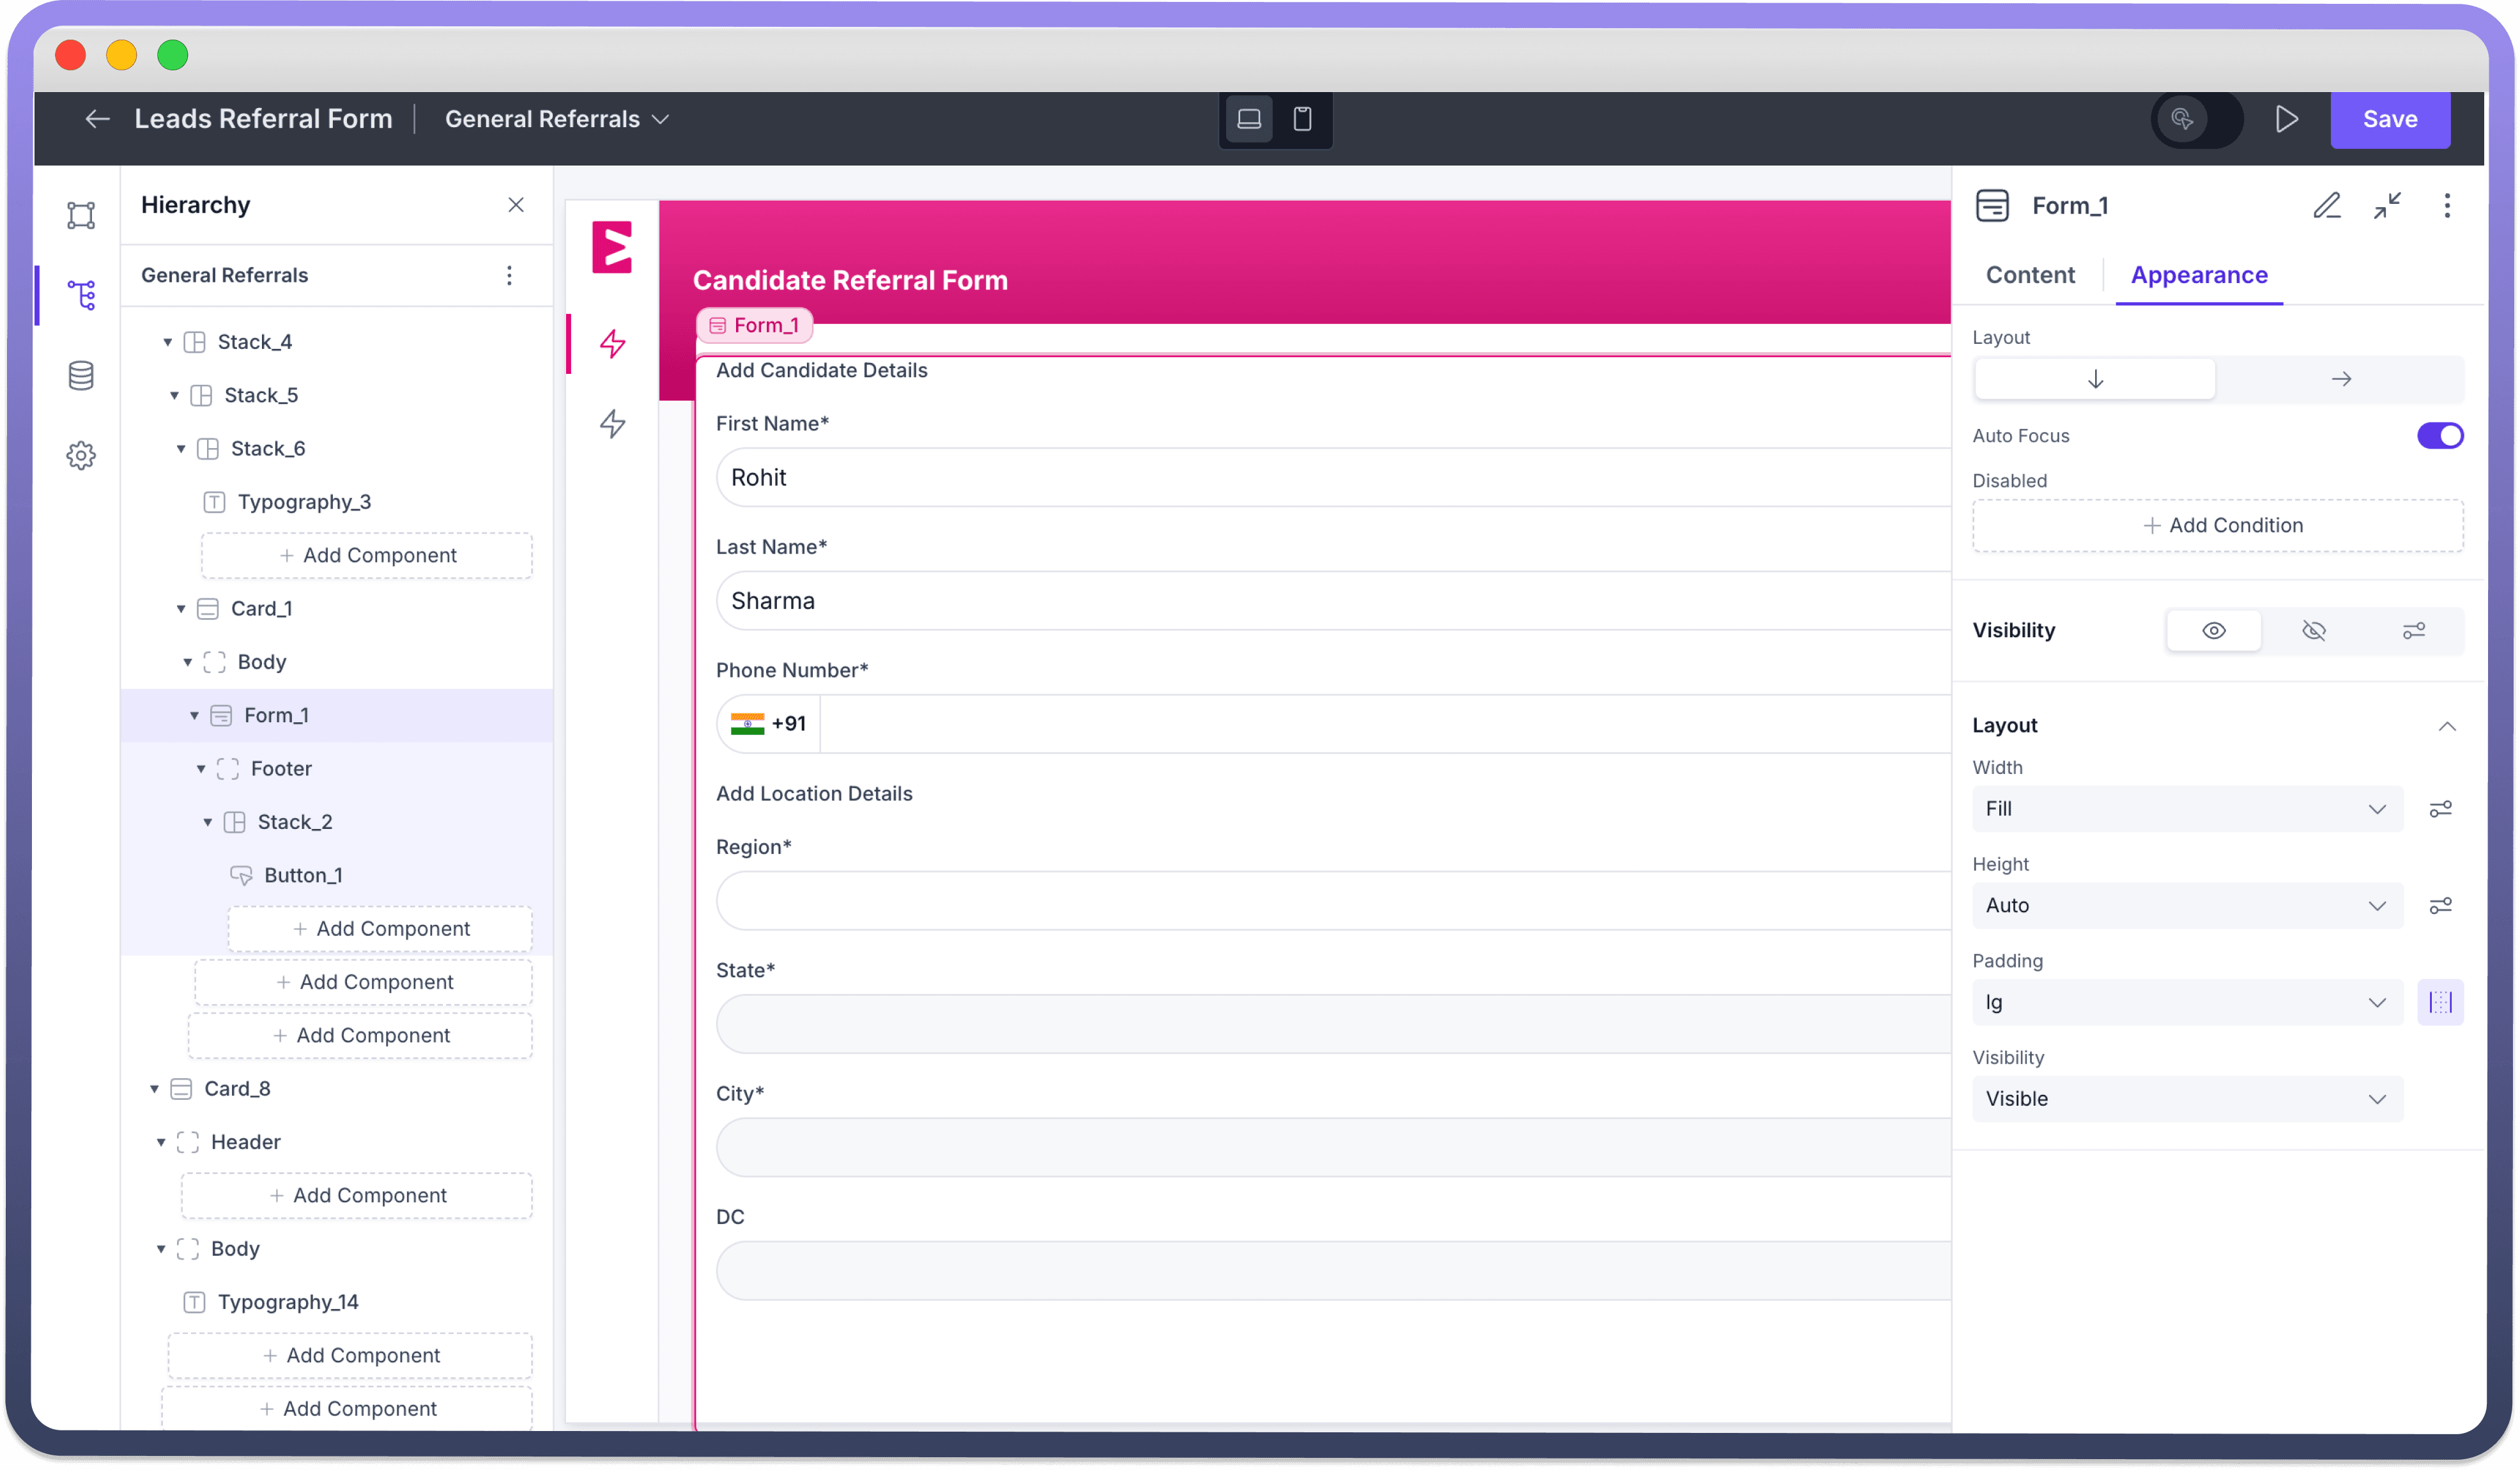
Task: Switch to the Content tab
Action: click(x=2030, y=275)
